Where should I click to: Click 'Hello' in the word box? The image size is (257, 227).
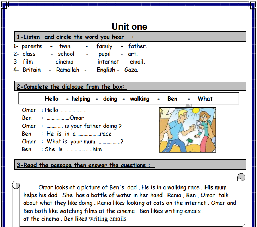point(51,99)
